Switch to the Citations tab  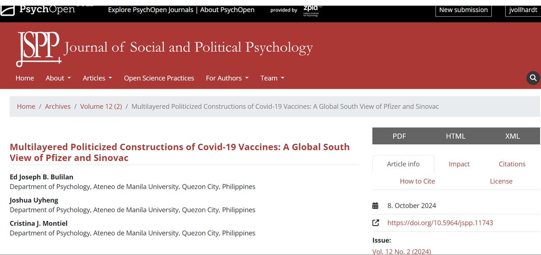pos(512,164)
